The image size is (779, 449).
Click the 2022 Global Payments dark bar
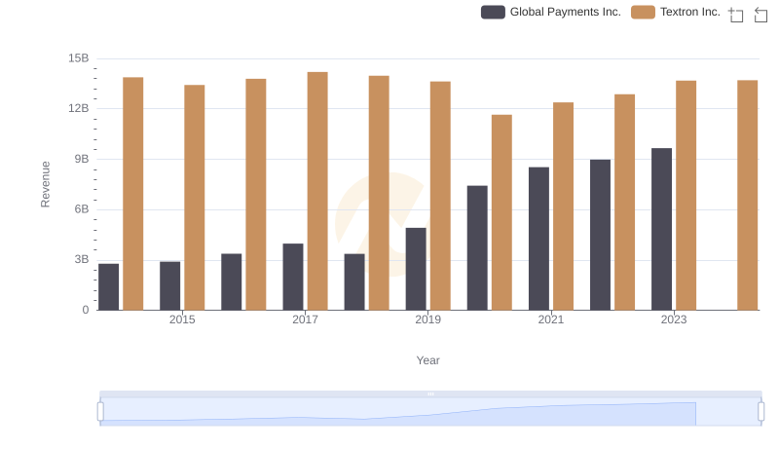(x=600, y=235)
